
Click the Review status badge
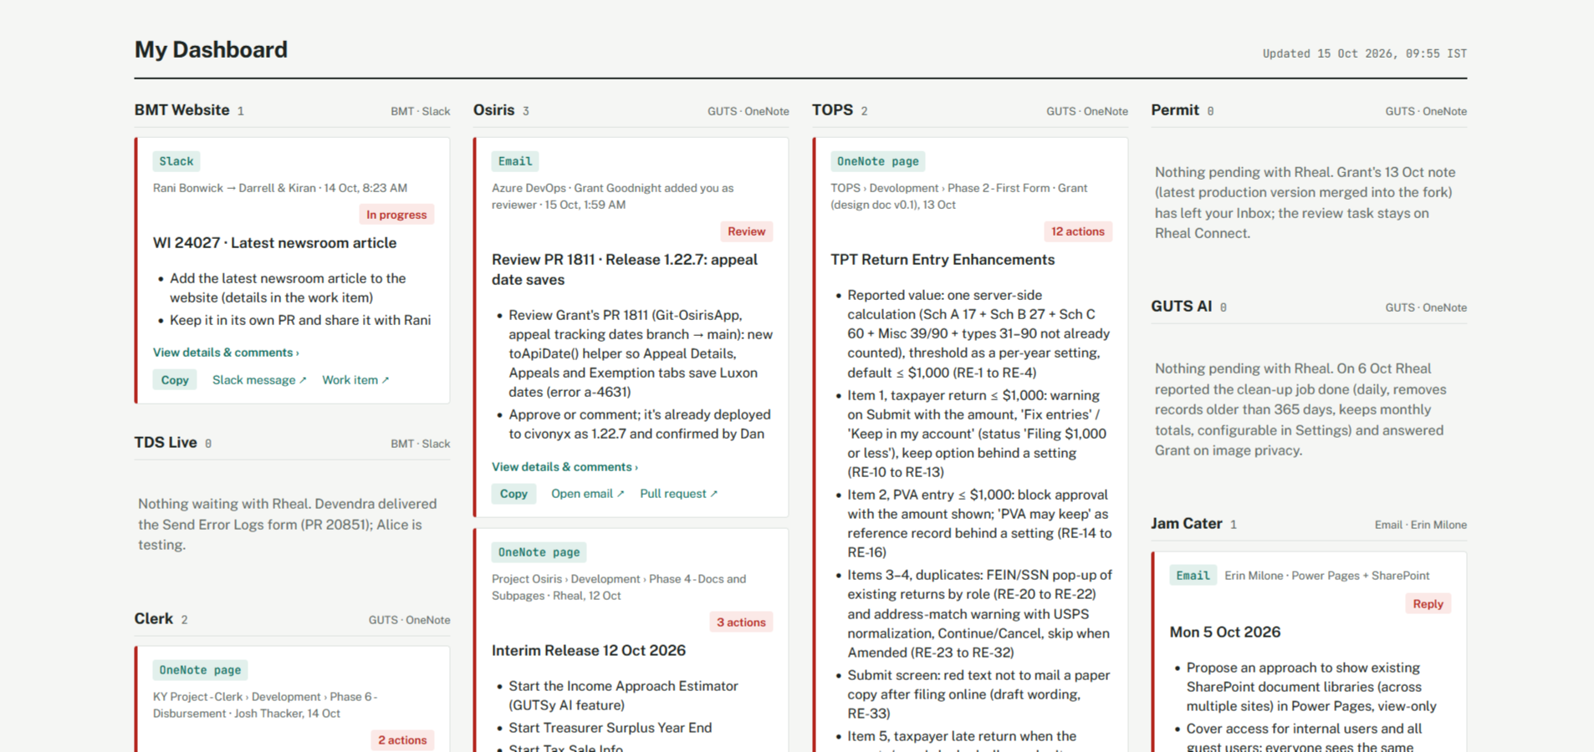[x=747, y=231]
